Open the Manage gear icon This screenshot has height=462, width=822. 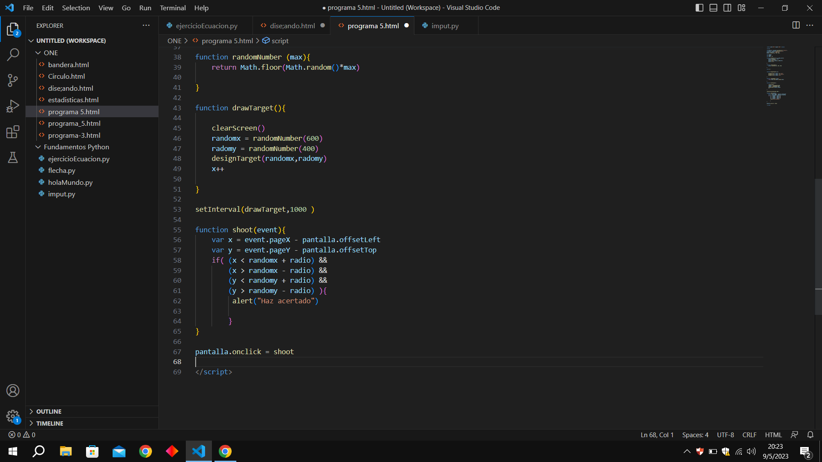pos(13,416)
